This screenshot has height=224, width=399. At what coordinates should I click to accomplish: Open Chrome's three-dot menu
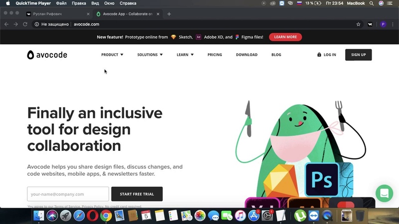coord(393,24)
